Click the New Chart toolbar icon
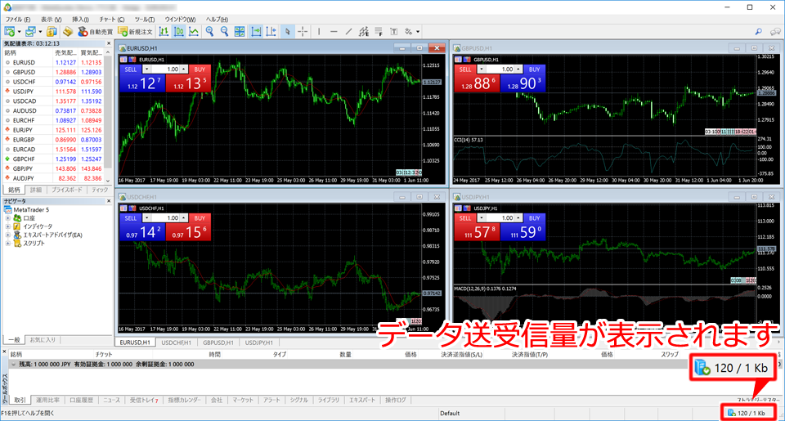The image size is (785, 421). [9, 32]
